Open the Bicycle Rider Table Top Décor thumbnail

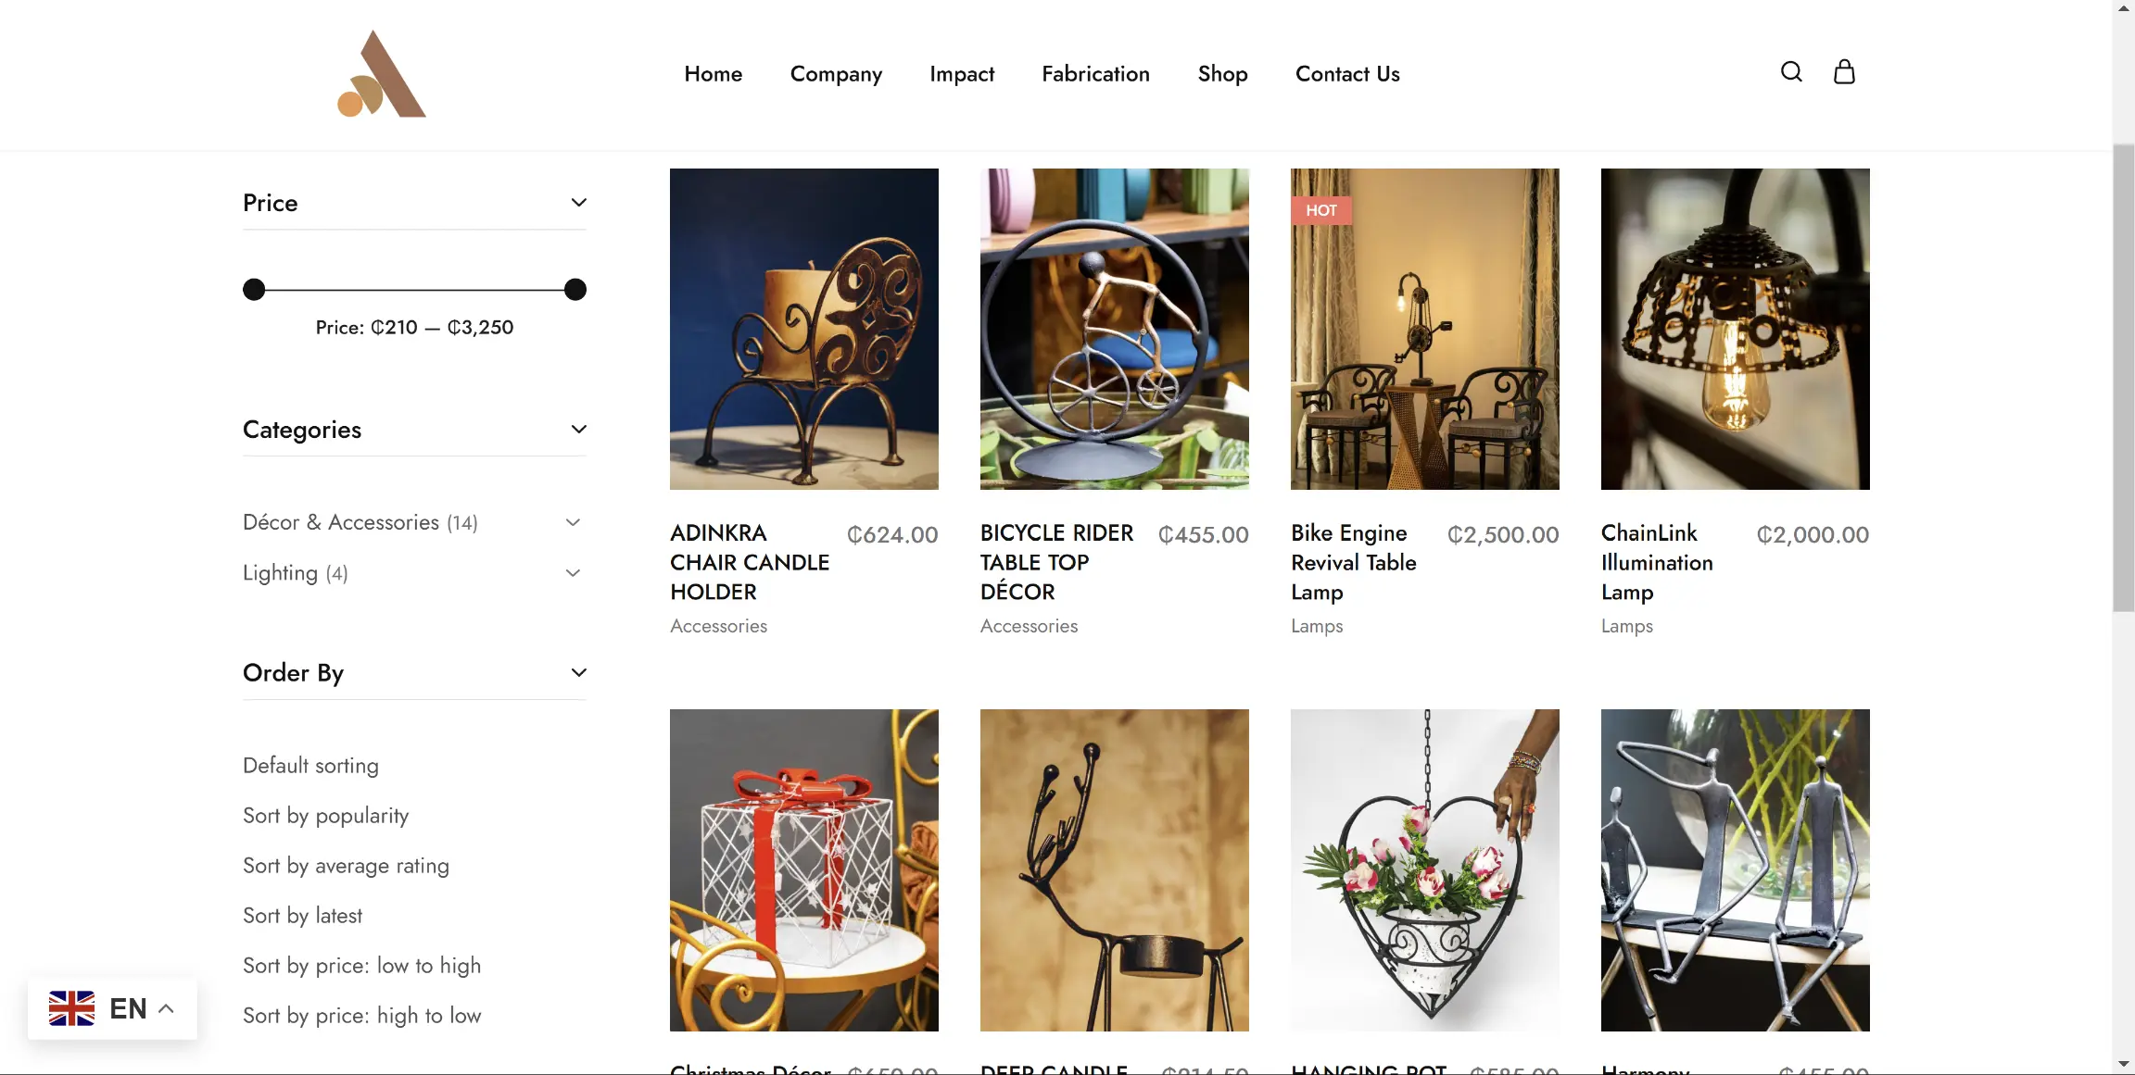[x=1115, y=329]
